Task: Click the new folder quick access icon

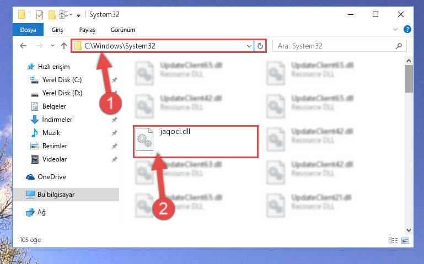Action: (x=52, y=14)
